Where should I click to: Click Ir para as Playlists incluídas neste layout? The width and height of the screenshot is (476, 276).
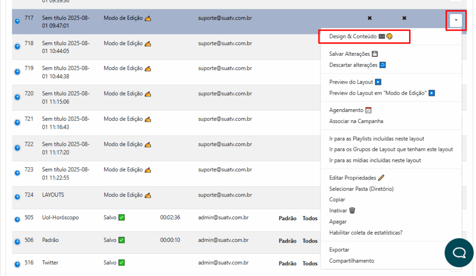pos(377,138)
